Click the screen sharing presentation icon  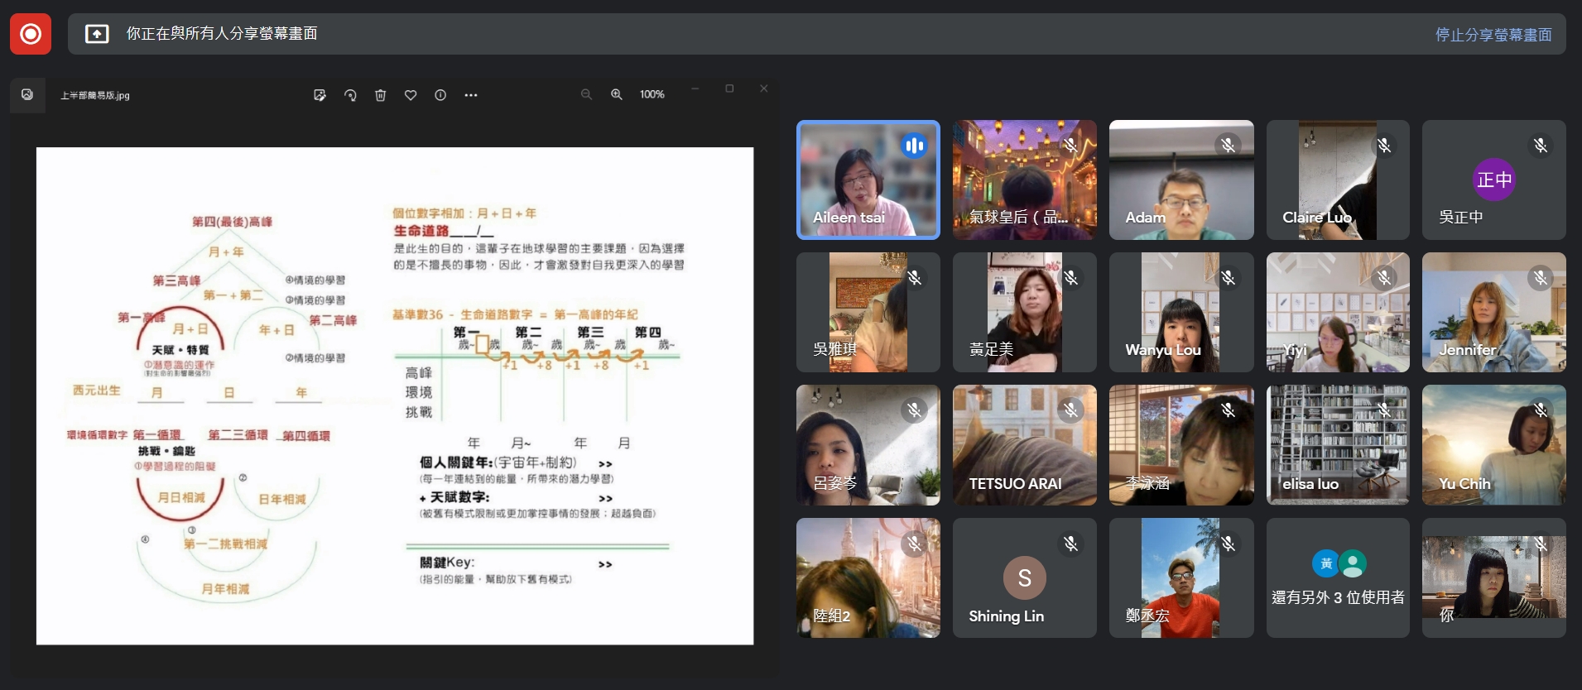tap(97, 34)
